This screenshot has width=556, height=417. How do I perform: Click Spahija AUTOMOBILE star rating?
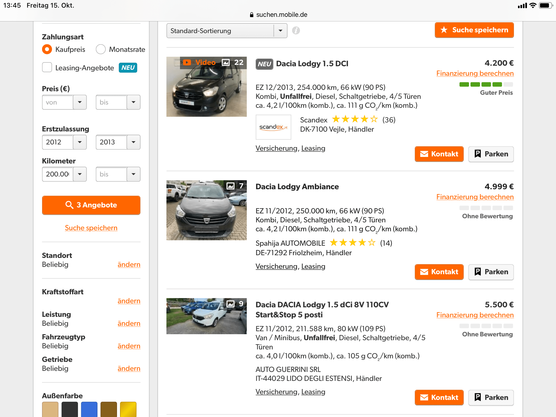coord(353,242)
